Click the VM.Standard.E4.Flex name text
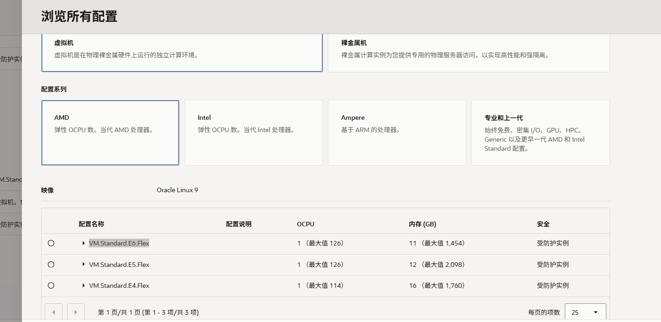 point(119,286)
